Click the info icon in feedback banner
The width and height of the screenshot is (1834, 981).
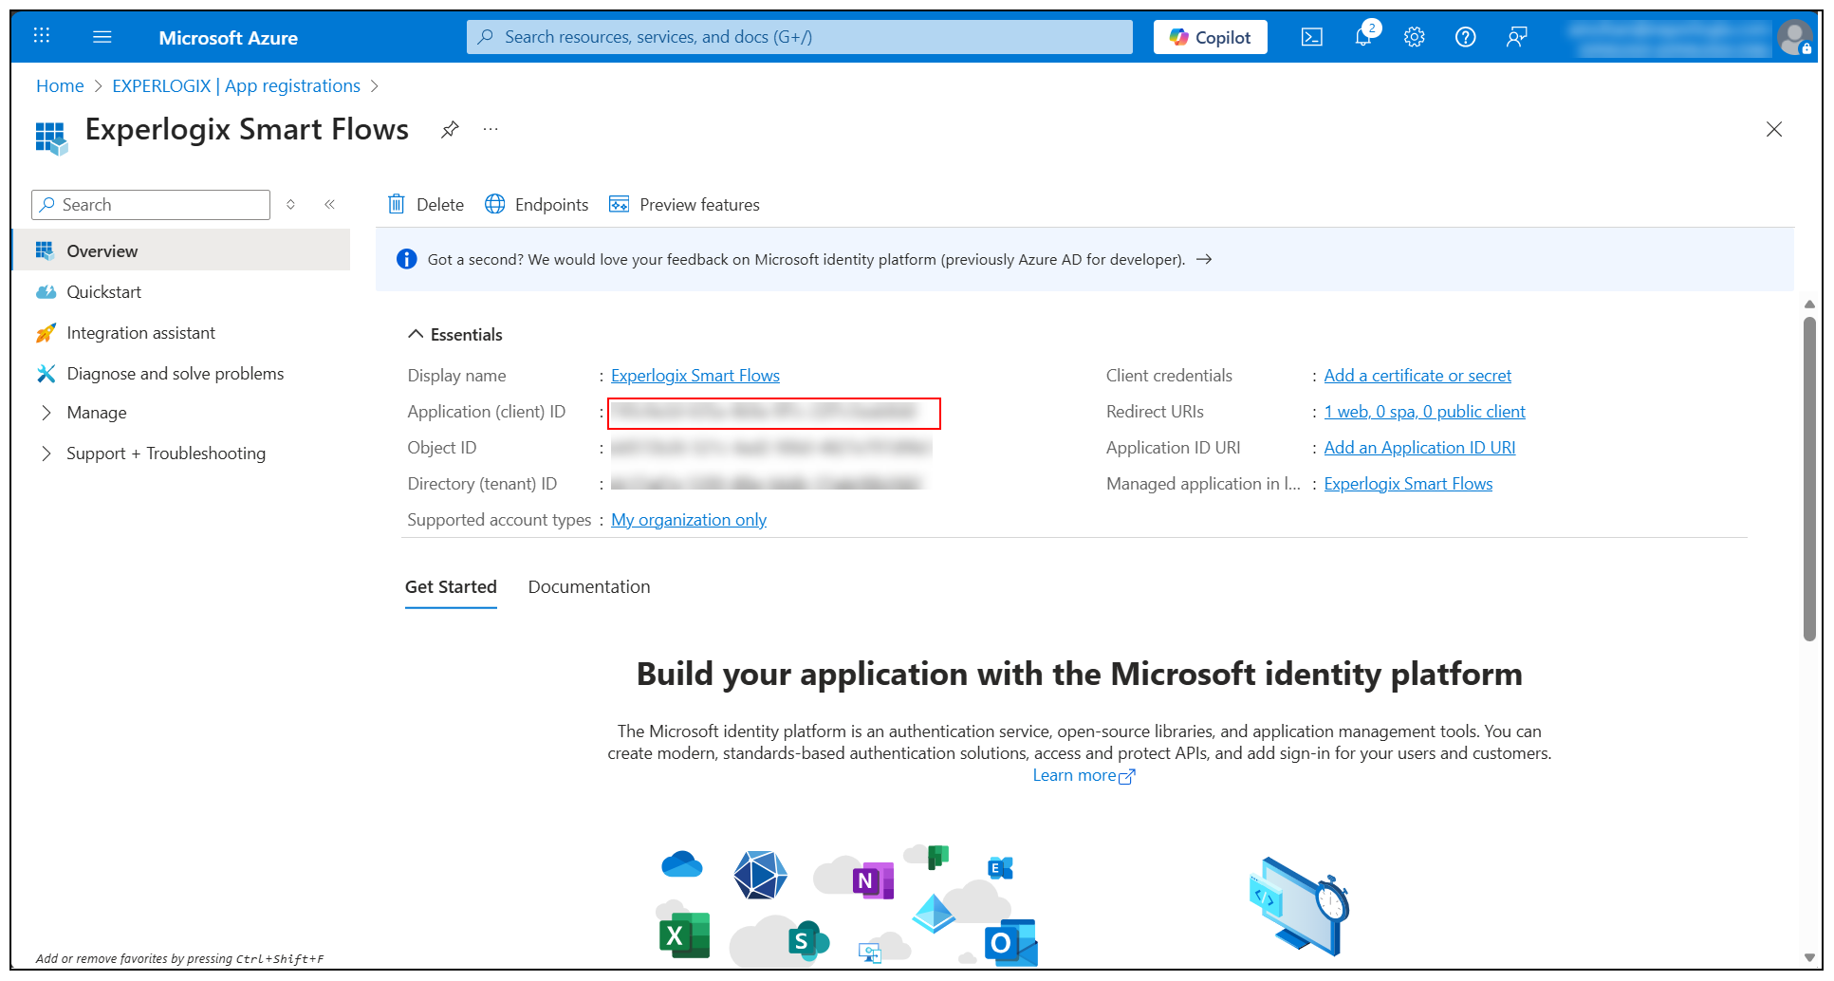[x=406, y=259]
